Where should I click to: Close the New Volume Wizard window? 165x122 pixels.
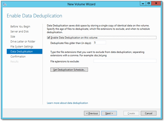(x=156, y=3)
